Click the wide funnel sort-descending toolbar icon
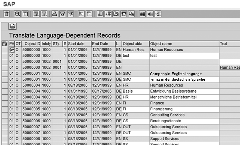This screenshot has height=145, width=240. coord(63,14)
